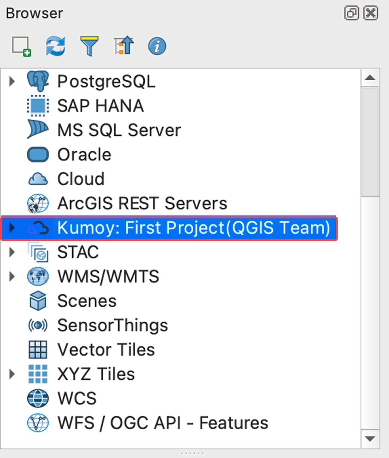
Task: Select the SAP HANA entry
Action: pyautogui.click(x=101, y=105)
